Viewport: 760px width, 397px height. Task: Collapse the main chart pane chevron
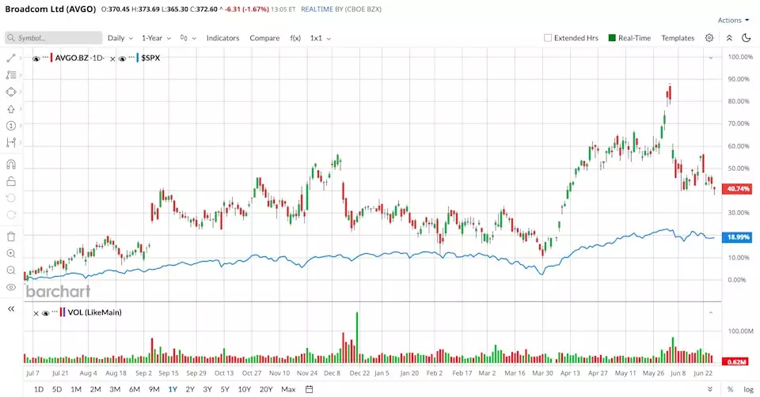pos(711,58)
